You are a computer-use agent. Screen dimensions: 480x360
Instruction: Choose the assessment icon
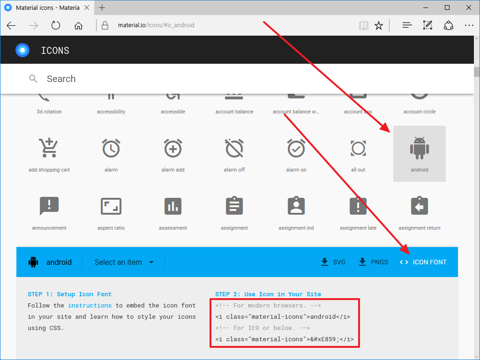pyautogui.click(x=173, y=206)
